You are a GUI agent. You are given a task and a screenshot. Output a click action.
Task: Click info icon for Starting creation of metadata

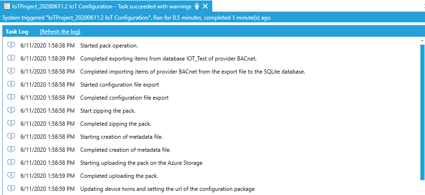tap(11, 136)
